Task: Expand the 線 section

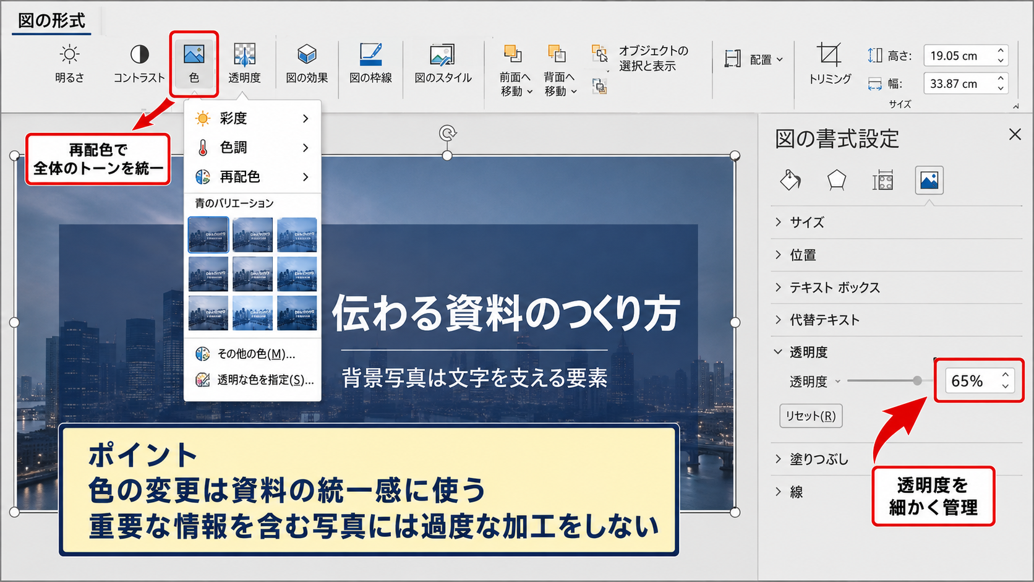Action: coord(896,492)
